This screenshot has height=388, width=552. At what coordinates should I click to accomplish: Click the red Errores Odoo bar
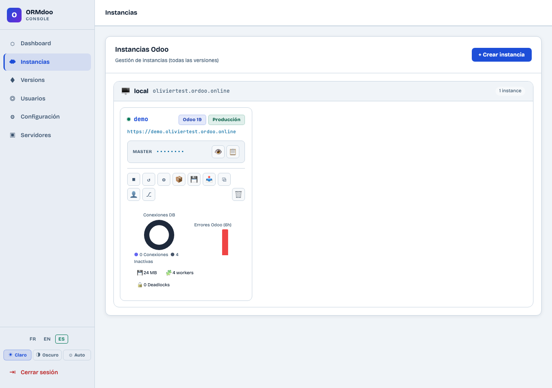(x=225, y=242)
